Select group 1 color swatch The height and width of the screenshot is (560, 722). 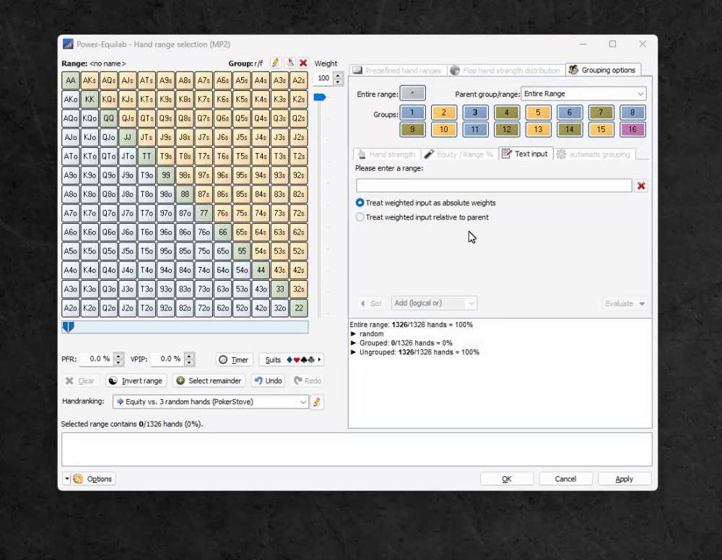pos(412,113)
